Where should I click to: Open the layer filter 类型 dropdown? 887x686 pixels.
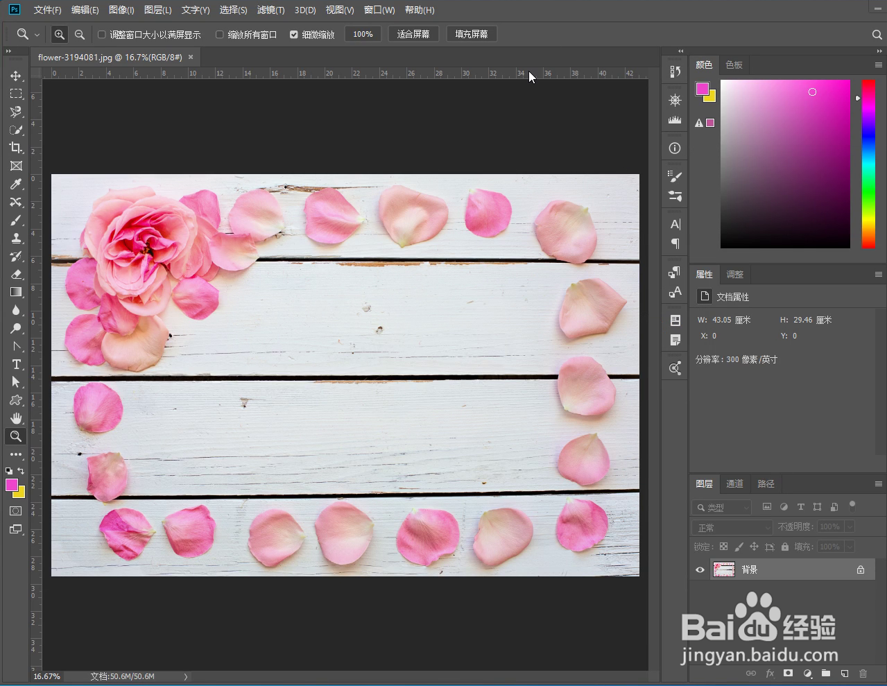point(723,507)
